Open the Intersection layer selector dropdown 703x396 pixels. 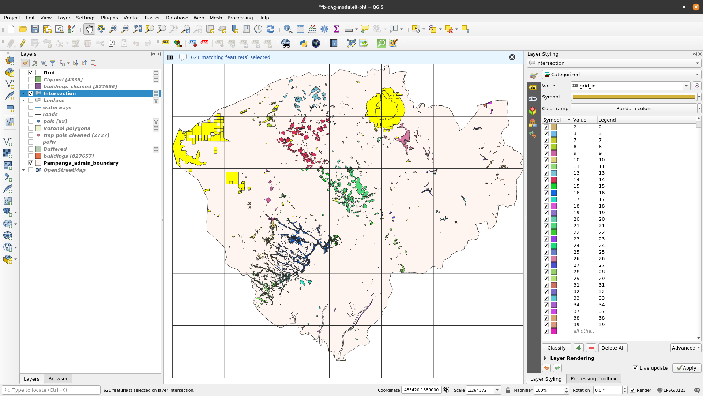tap(614, 63)
